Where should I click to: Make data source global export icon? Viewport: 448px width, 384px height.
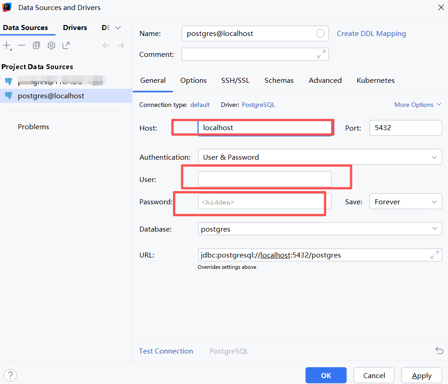[66, 45]
